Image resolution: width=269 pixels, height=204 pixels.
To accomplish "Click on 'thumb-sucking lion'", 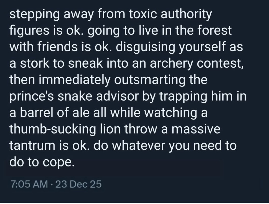I will tap(65, 130).
